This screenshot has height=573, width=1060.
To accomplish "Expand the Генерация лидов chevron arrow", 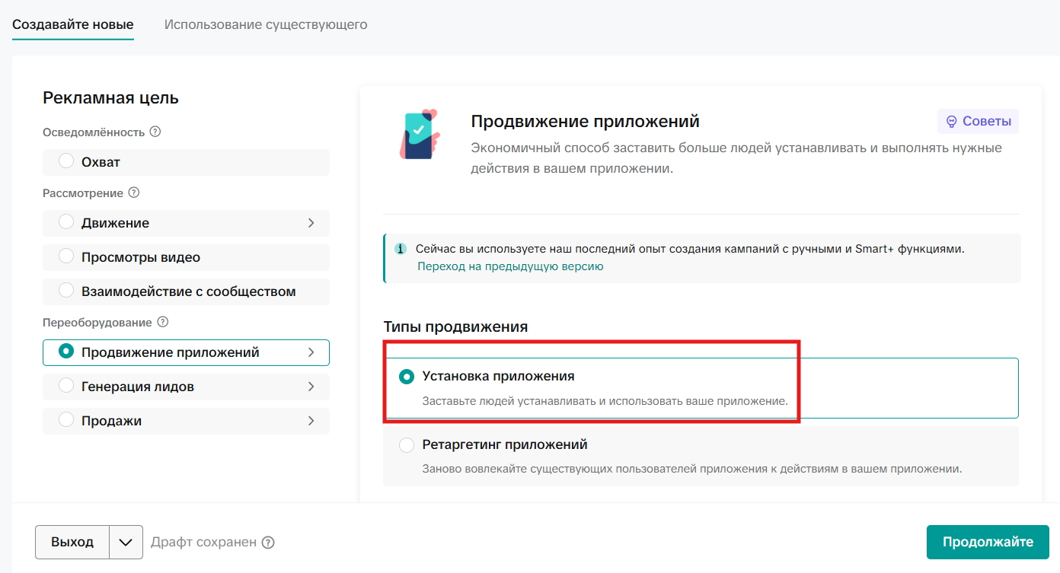I will pos(311,387).
